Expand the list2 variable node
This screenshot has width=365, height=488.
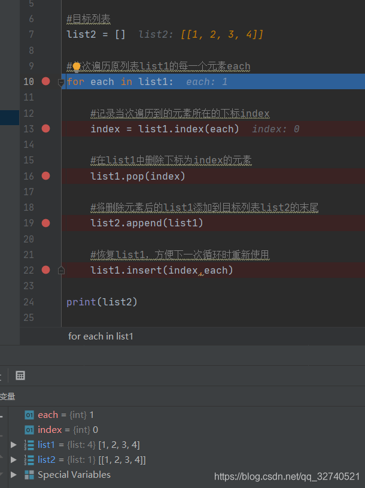13,460
